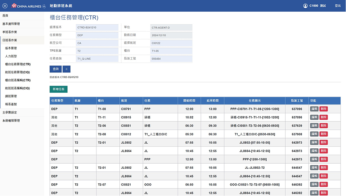
Task: Click the list icon button beside 查詢
Action: (x=66, y=69)
